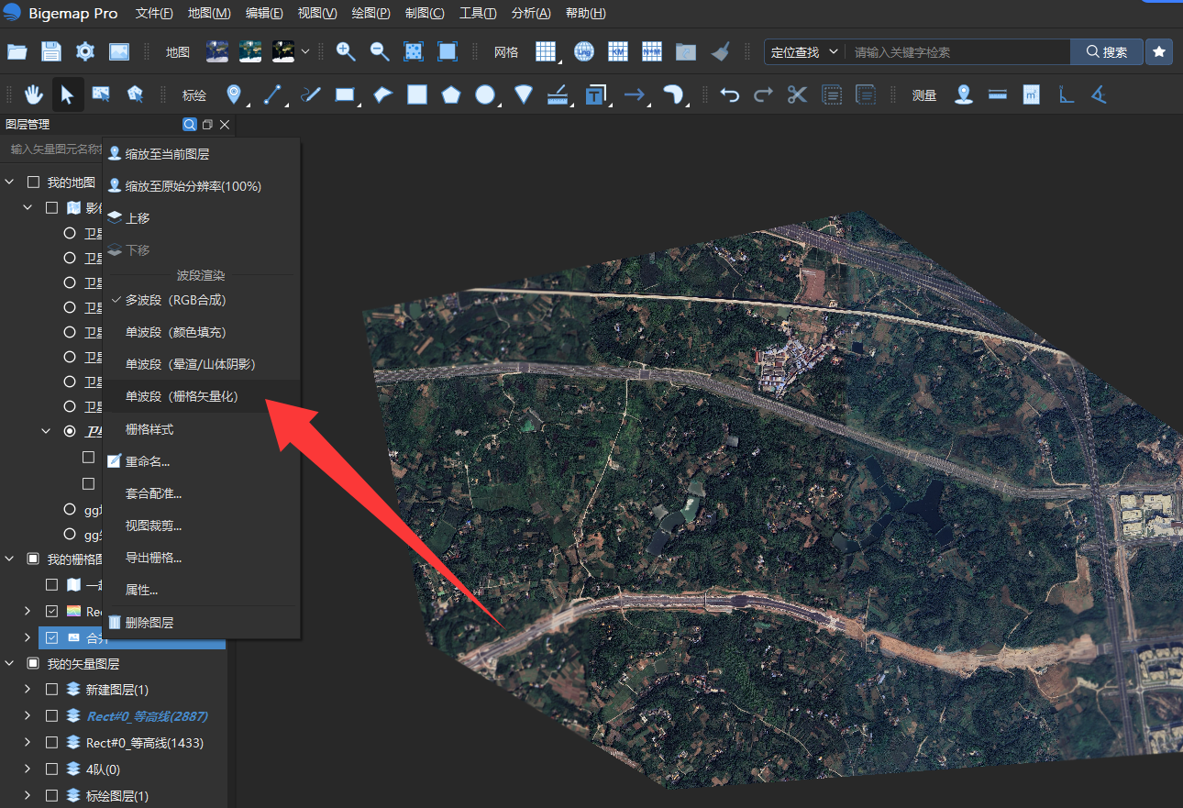The width and height of the screenshot is (1183, 808).
Task: Click the keyword search input field
Action: click(957, 52)
